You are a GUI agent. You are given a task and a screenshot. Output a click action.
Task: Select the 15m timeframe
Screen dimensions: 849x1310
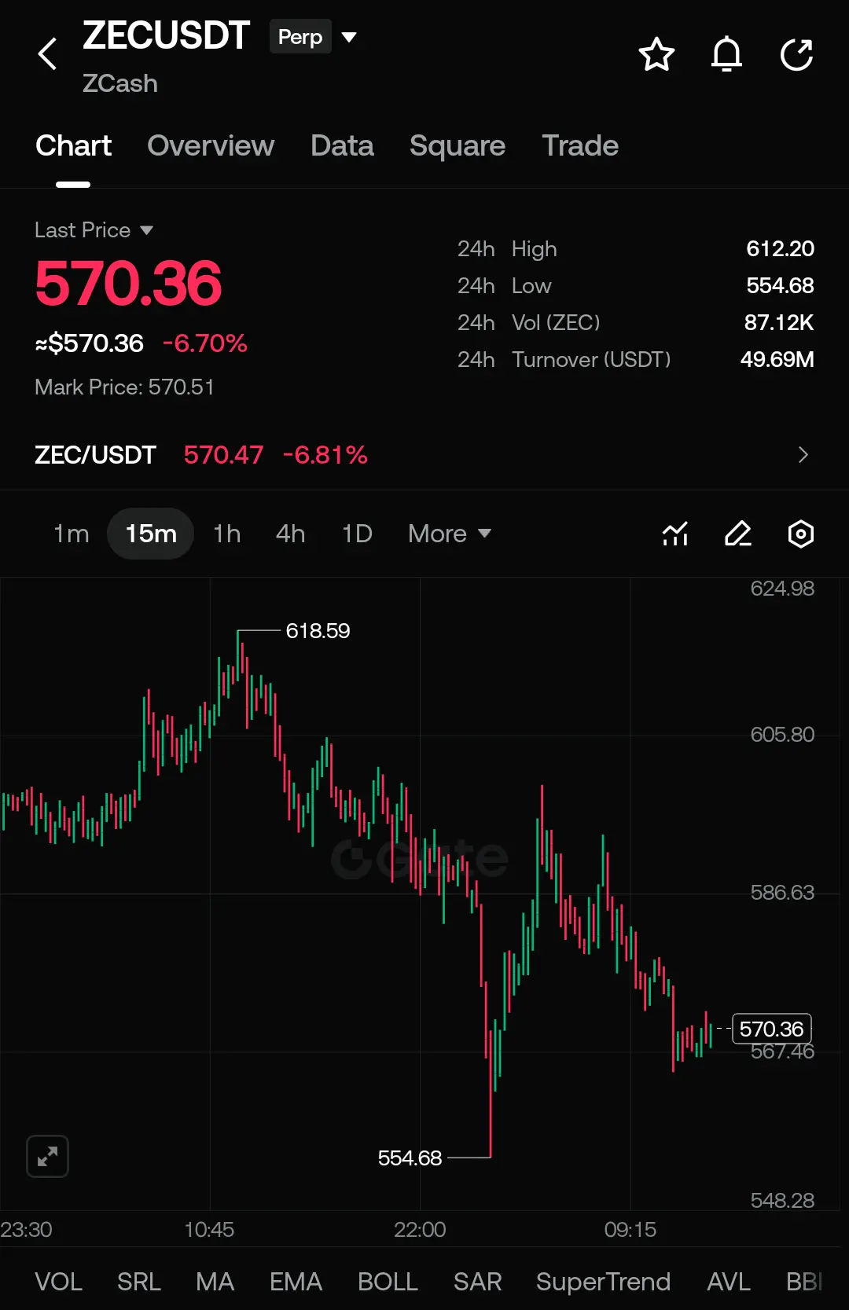click(150, 534)
